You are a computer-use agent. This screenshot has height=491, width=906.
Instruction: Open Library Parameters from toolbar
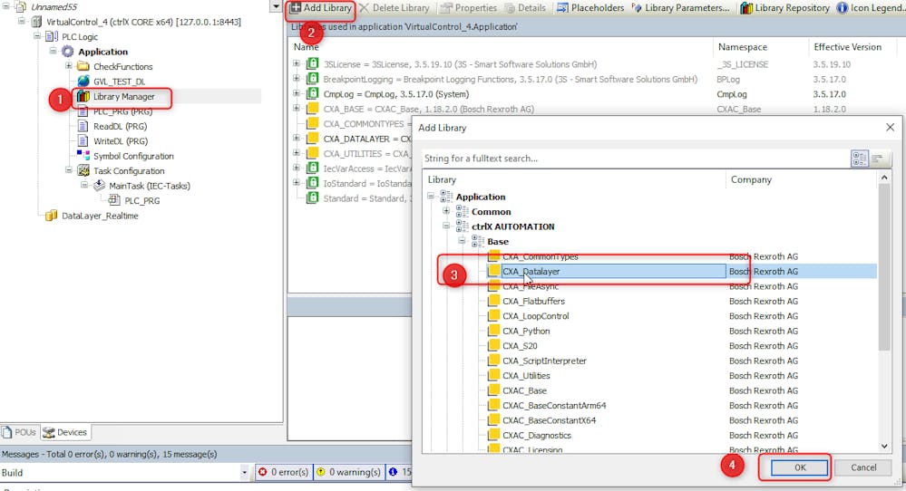[x=681, y=8]
